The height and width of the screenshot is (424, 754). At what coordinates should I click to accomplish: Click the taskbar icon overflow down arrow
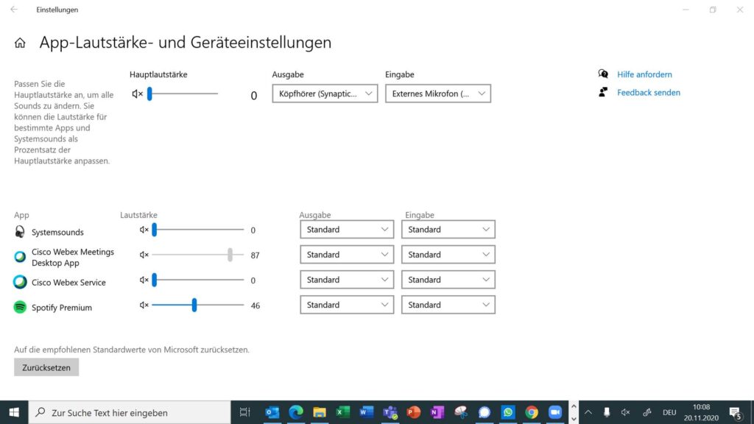tap(573, 418)
